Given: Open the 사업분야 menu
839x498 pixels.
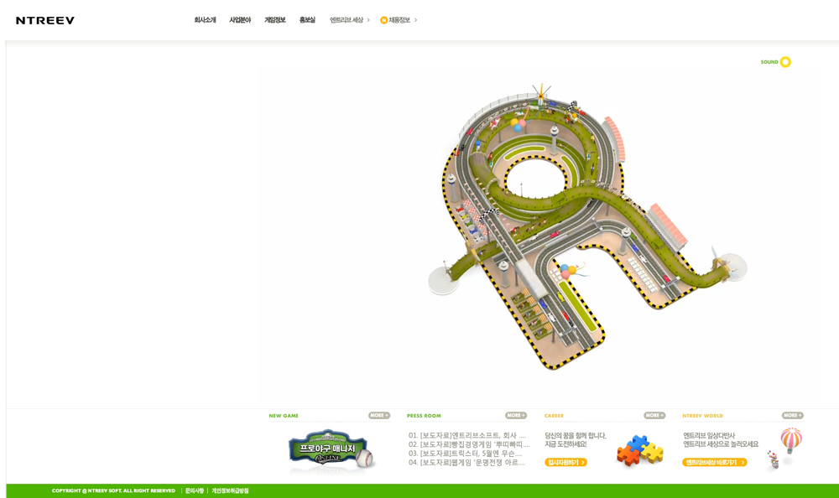Looking at the screenshot, I should point(240,20).
